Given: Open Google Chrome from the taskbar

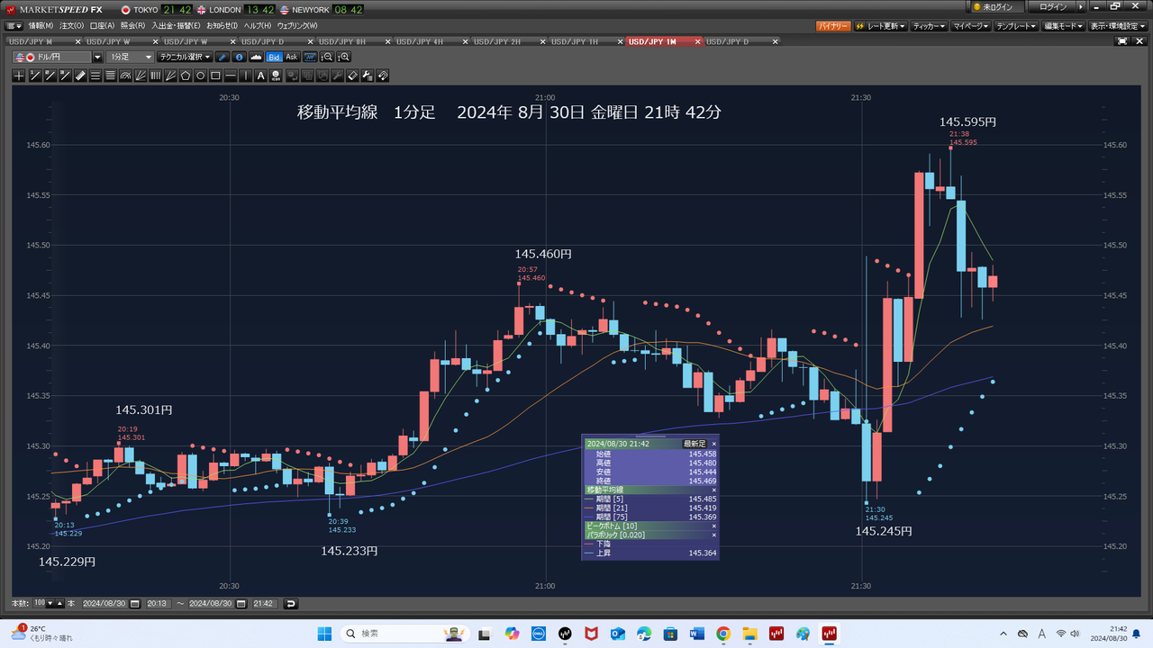Looking at the screenshot, I should (722, 634).
